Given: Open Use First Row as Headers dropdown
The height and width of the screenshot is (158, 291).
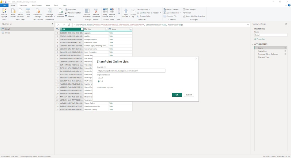Looking at the screenshot, I should (x=149, y=13).
